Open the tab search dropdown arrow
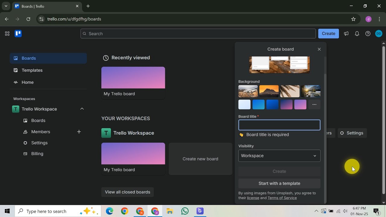This screenshot has height=217, width=386. [x=6, y=6]
